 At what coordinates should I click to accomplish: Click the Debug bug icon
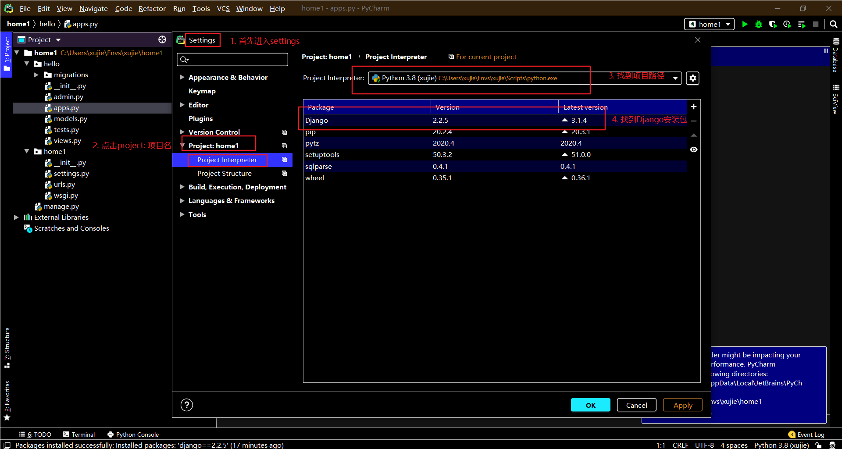759,25
